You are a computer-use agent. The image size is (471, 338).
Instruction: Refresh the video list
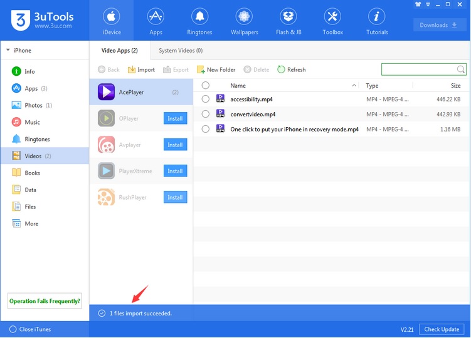[x=292, y=69]
